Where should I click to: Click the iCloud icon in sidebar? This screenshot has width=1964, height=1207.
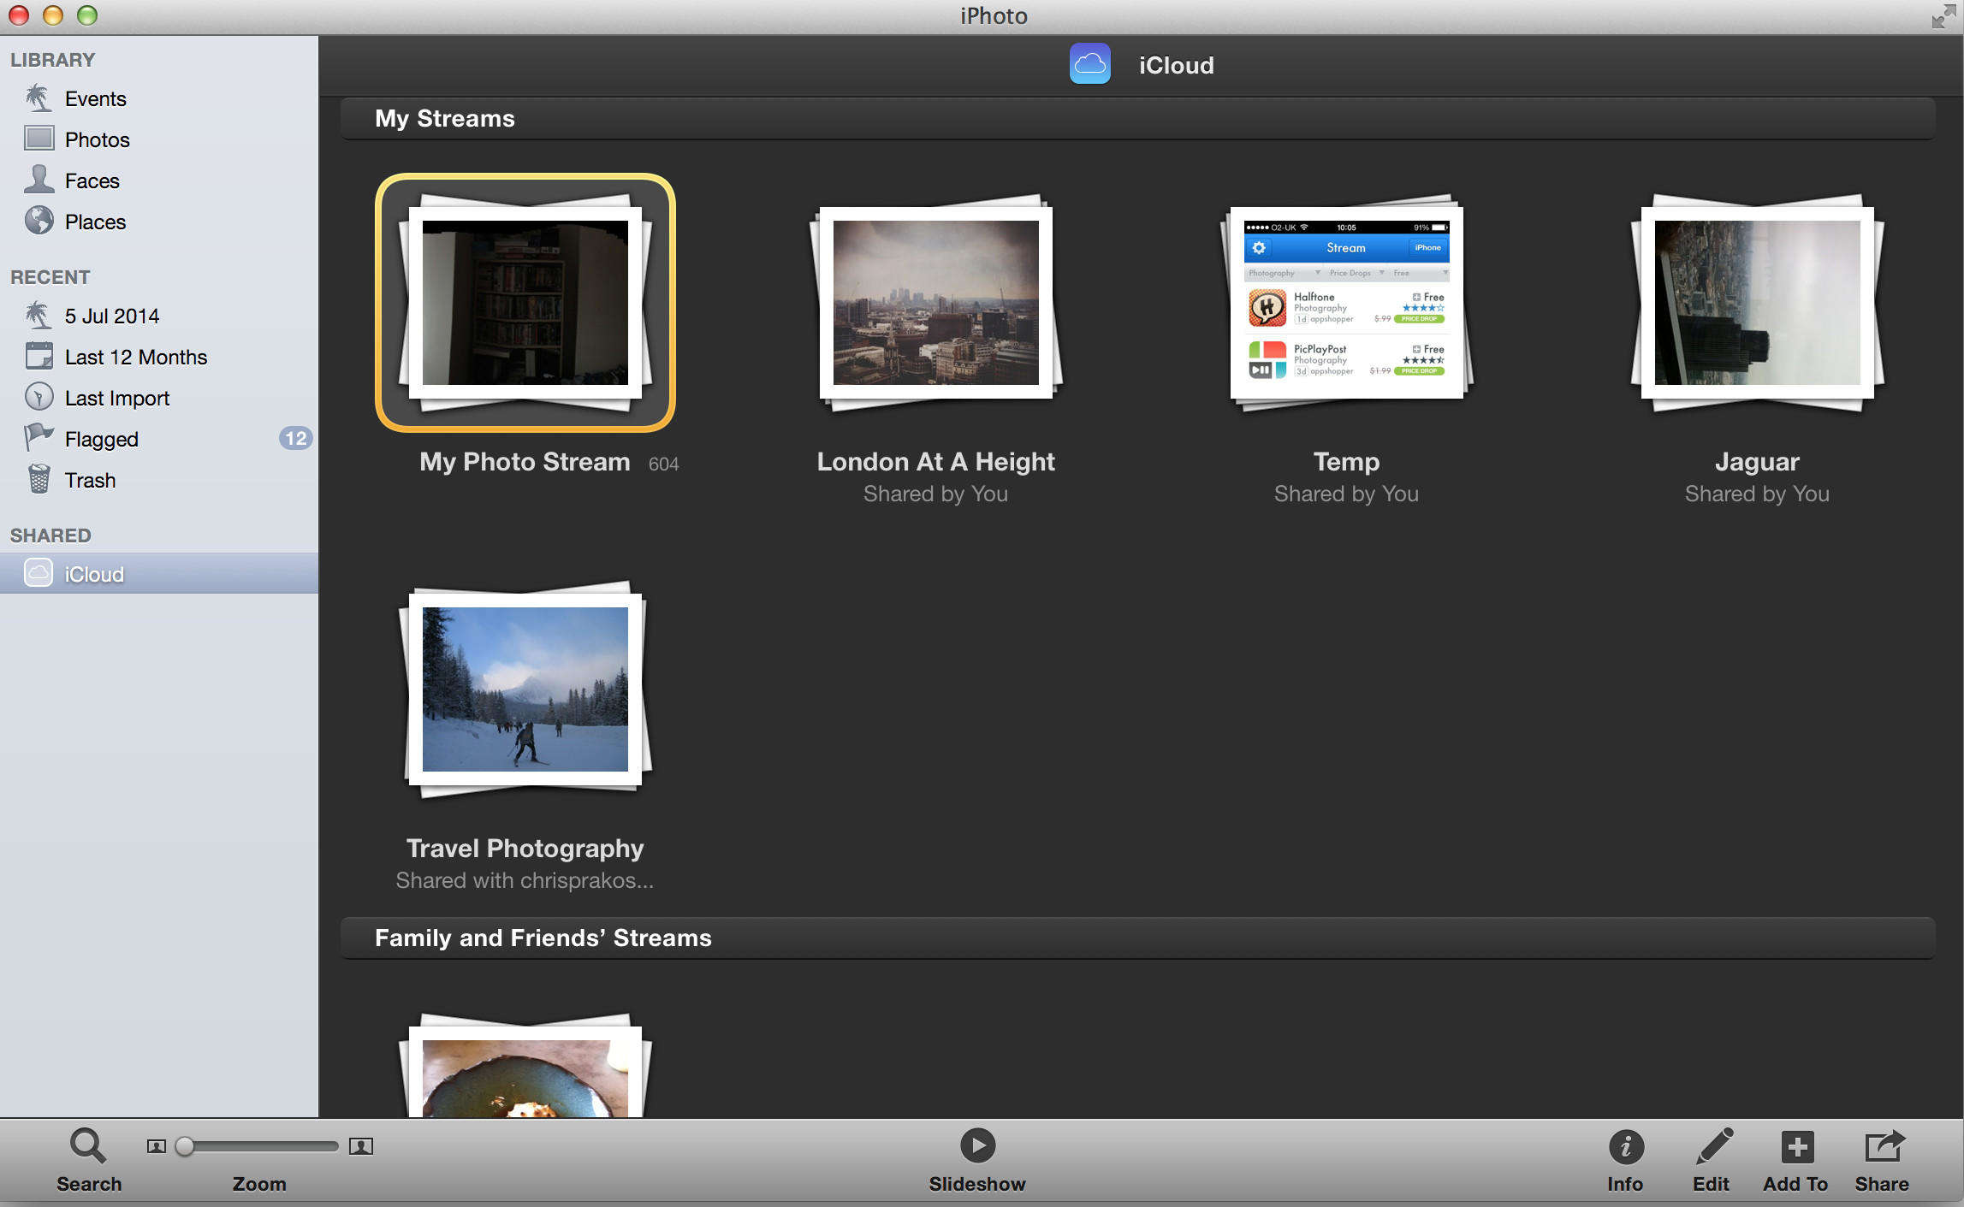pyautogui.click(x=38, y=573)
